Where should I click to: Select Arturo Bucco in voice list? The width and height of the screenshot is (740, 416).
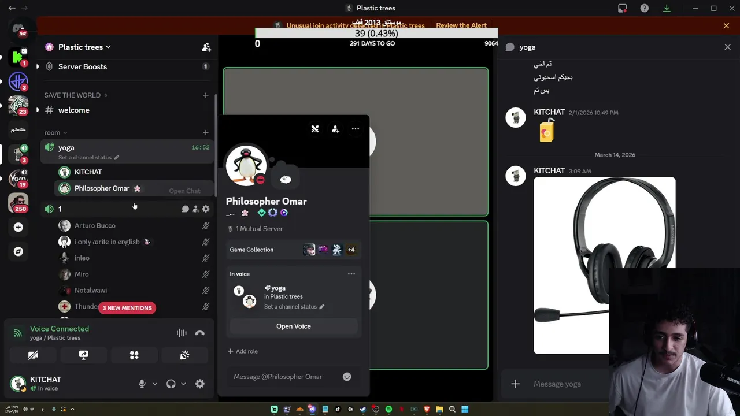click(134, 225)
